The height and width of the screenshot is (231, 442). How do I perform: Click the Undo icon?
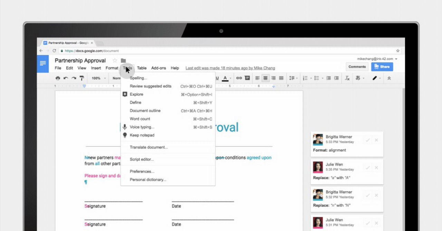point(66,78)
